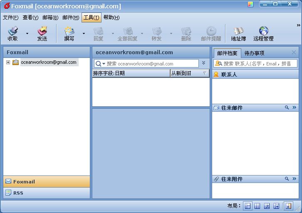Screen dimensions: 302x213
Task: Select oceanworkroom@gmail.com account in tree
Action: pos(49,63)
